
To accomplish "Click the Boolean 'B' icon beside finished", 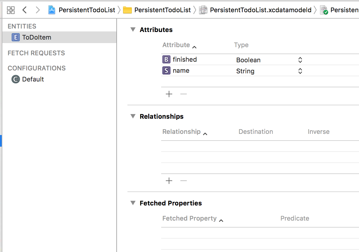I will tap(166, 60).
